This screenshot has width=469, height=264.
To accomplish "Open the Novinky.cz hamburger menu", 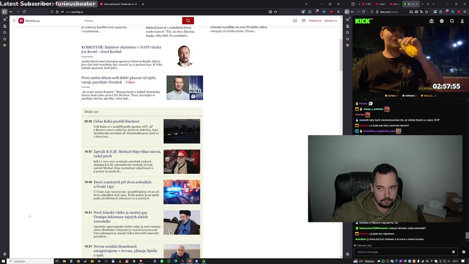I will [14, 21].
